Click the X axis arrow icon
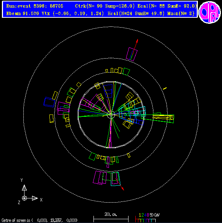Image resolution: width=222 pixels, height=223 pixels. (x=35, y=198)
